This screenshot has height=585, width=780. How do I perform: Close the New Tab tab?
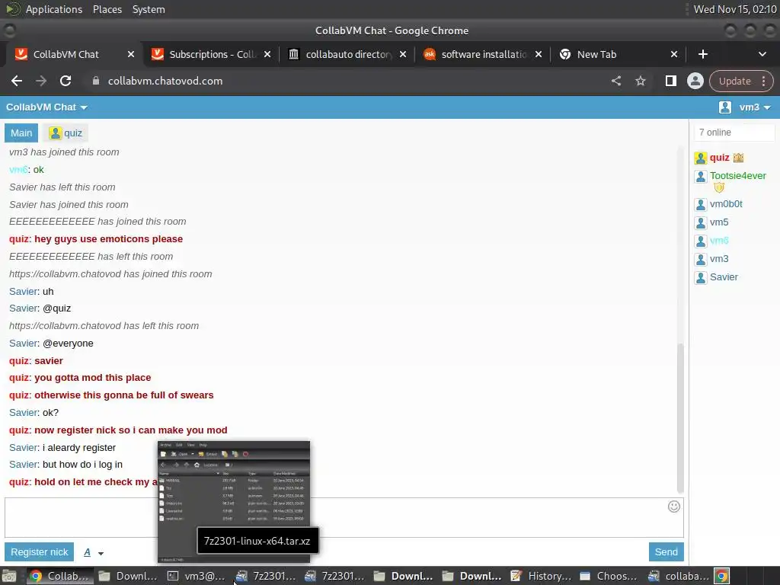(674, 54)
